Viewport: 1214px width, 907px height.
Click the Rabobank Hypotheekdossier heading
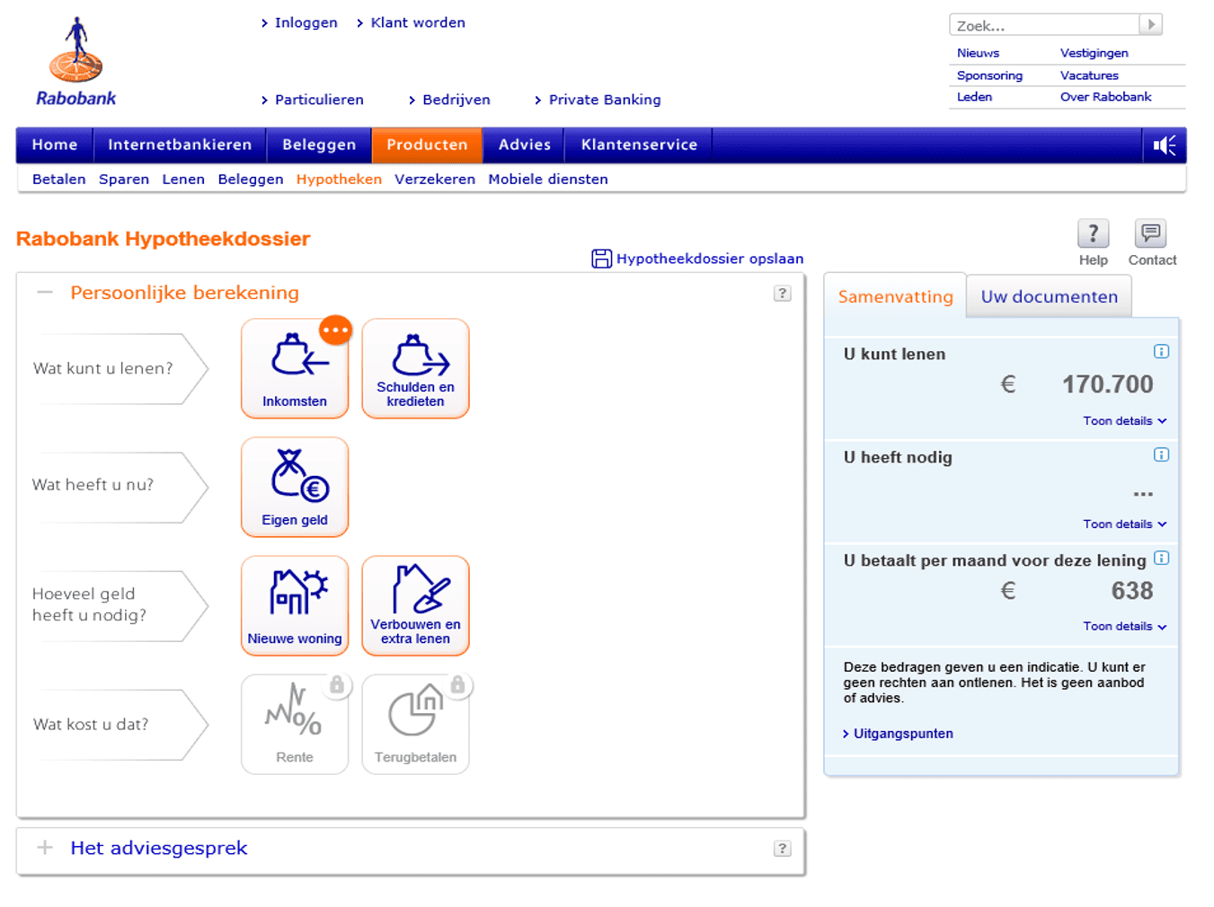coord(163,239)
